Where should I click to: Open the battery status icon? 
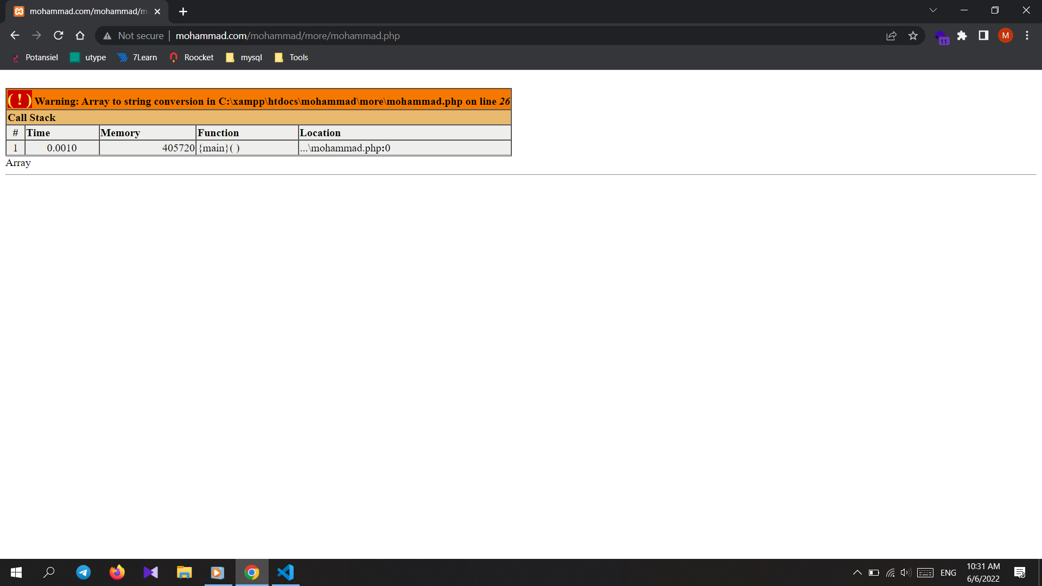click(874, 572)
